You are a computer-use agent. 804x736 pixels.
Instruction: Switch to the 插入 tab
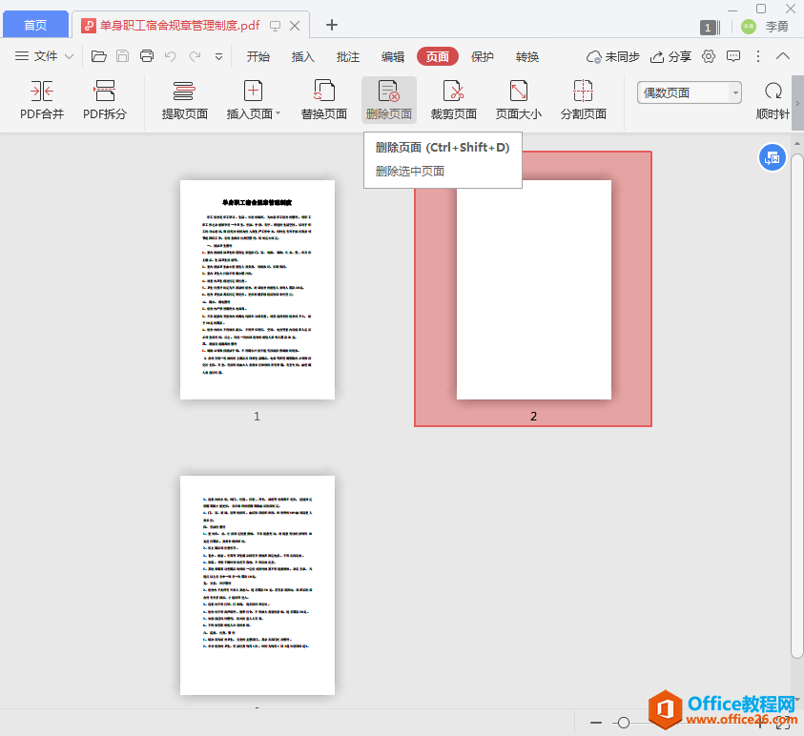(302, 57)
